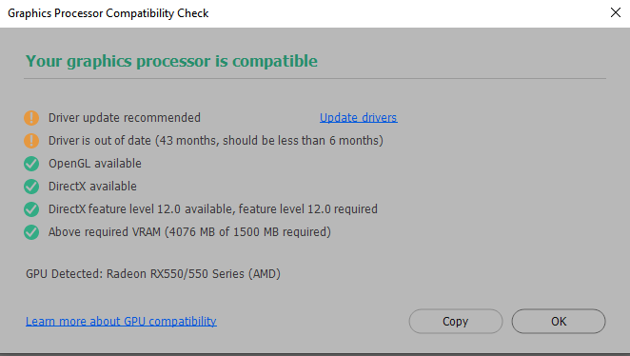Click the Update drivers link
The width and height of the screenshot is (630, 356).
click(x=359, y=118)
